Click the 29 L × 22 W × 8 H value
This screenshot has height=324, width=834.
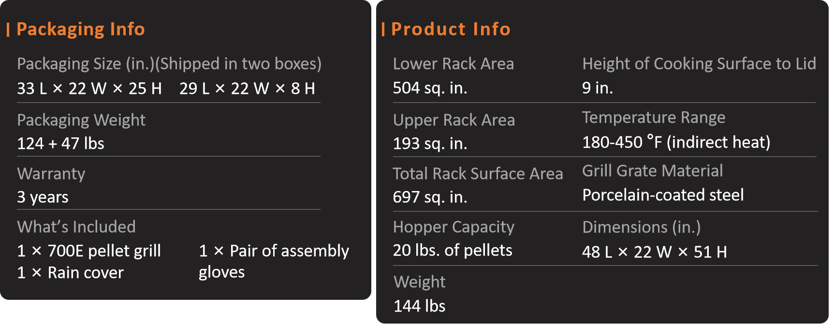[247, 88]
